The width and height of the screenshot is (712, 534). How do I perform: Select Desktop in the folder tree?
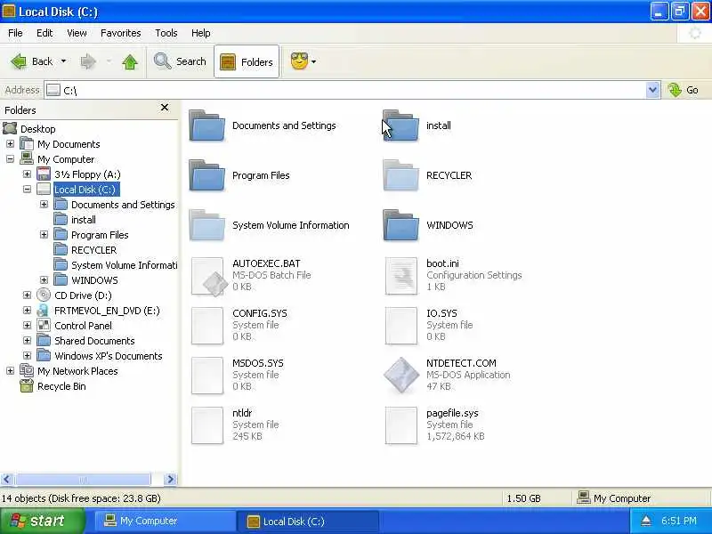point(37,129)
